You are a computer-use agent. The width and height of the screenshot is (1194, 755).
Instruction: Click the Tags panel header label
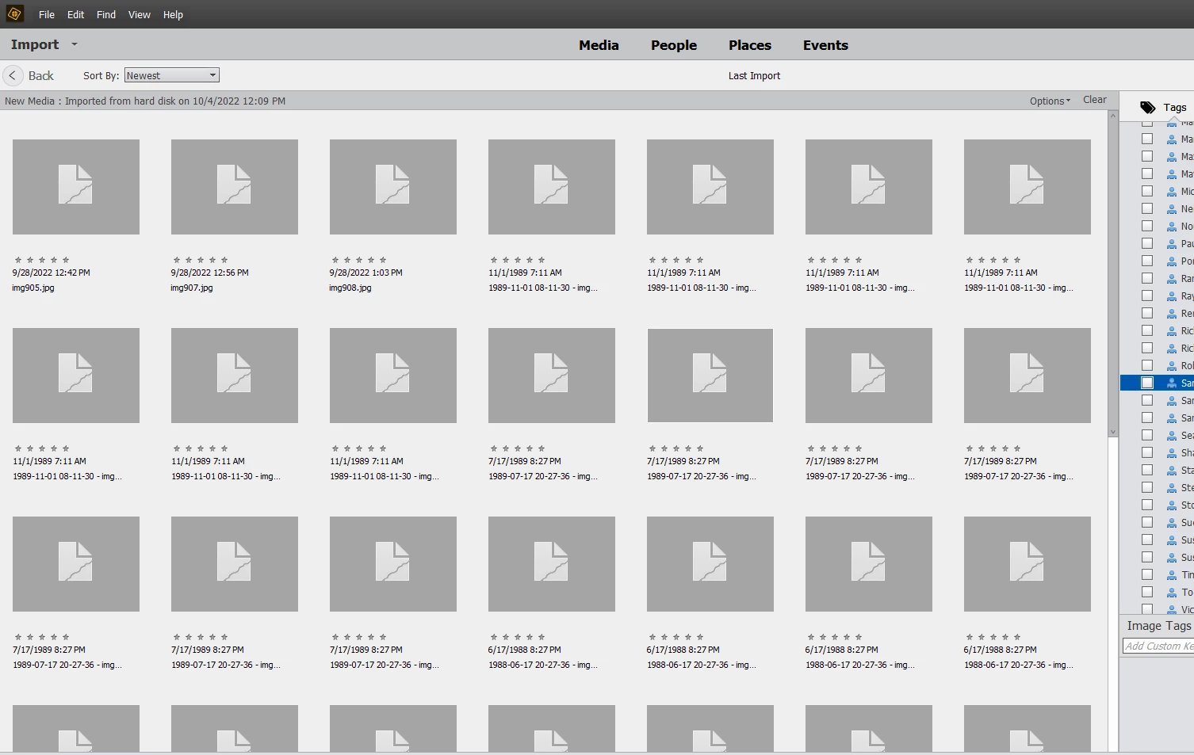click(1175, 107)
